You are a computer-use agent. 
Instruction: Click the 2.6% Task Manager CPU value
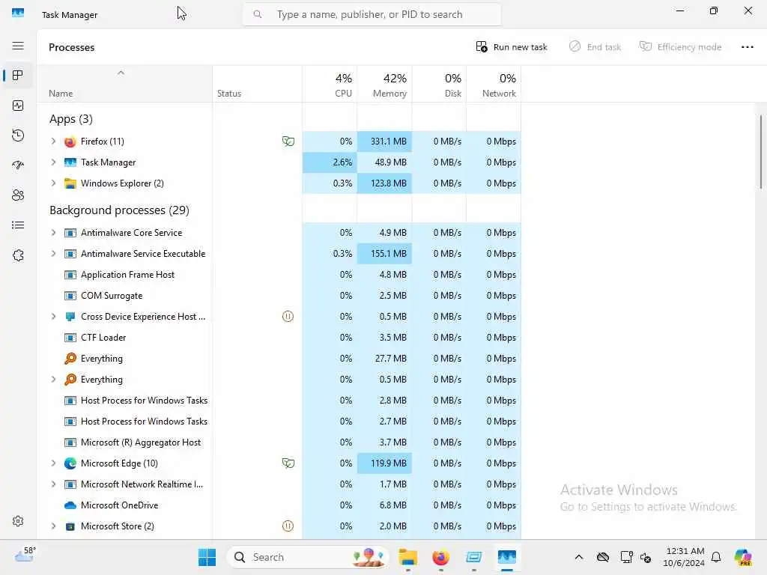330,162
